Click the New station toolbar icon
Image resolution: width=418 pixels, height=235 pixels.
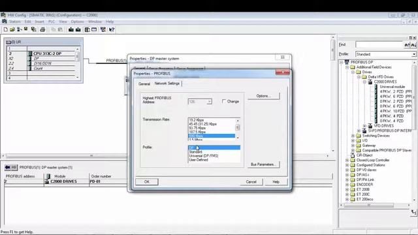point(5,29)
